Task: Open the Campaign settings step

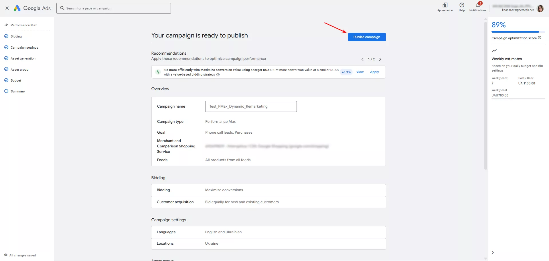Action: click(x=24, y=48)
